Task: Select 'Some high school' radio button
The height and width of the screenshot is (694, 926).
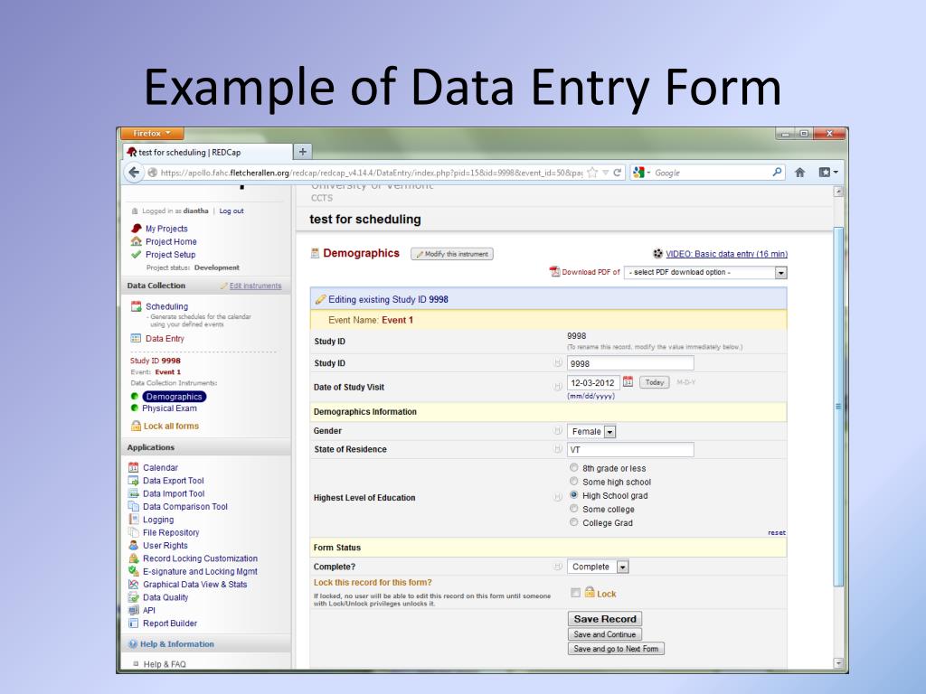Action: (x=573, y=481)
